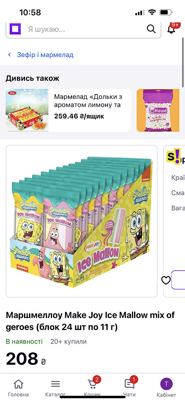Tap the purple Prom logo icon

point(15,29)
